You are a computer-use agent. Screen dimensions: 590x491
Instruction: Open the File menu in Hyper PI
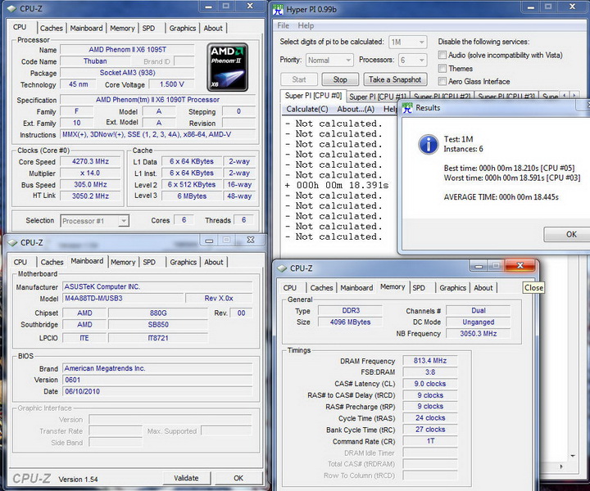(x=283, y=25)
